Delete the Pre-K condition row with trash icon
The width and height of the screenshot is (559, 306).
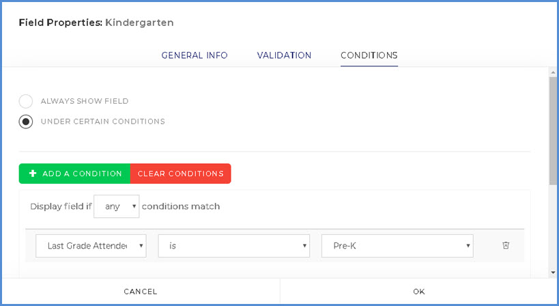[506, 246]
